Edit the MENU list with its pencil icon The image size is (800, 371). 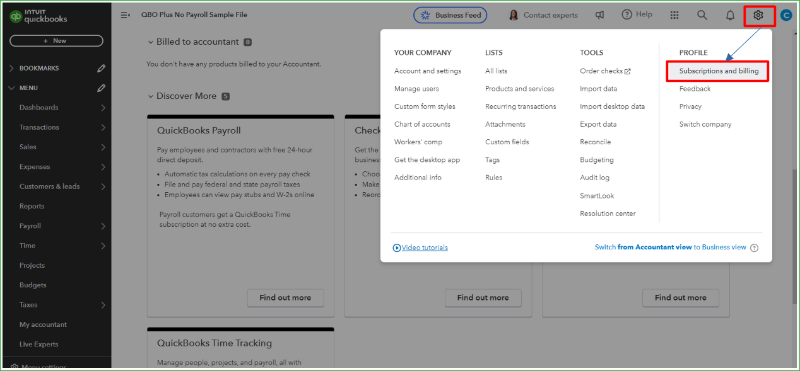pos(101,88)
